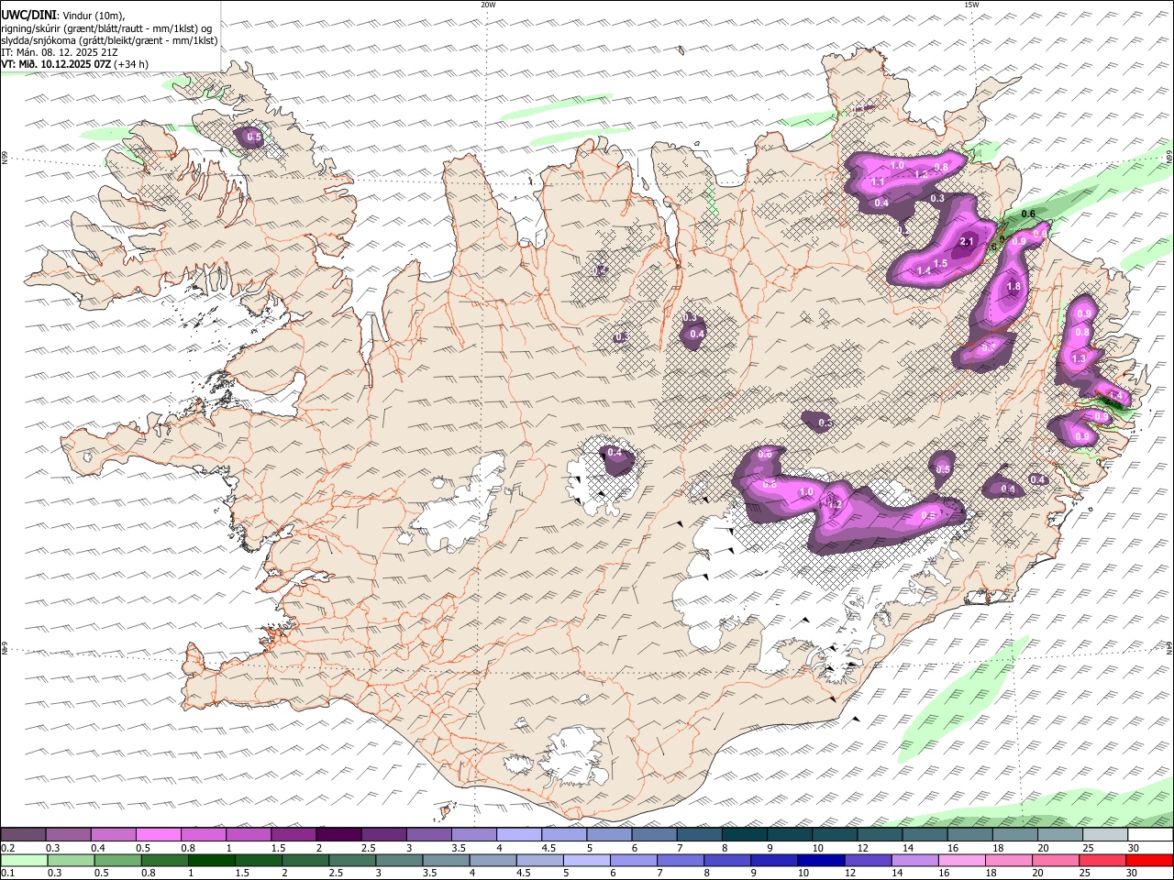Choose the pale lavender 4–4.5 snow legend swatch
Viewport: 1174px width, 880px height.
click(519, 835)
